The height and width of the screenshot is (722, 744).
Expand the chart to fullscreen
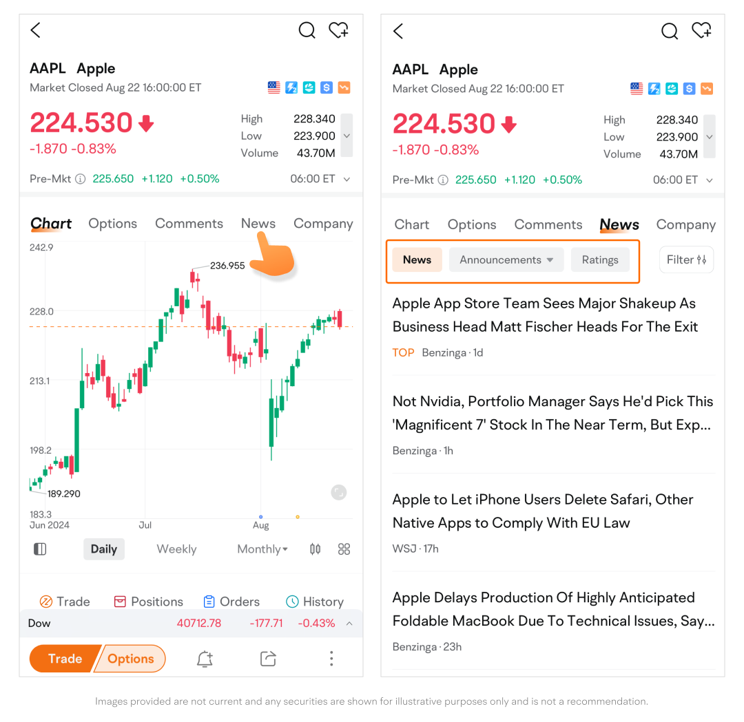339,493
